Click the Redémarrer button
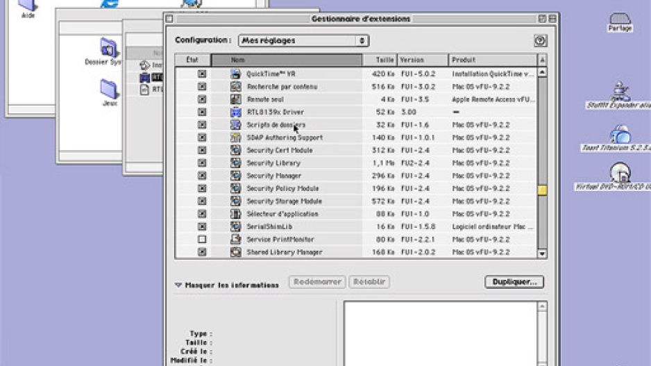Screen dimensions: 651x366 (317, 282)
